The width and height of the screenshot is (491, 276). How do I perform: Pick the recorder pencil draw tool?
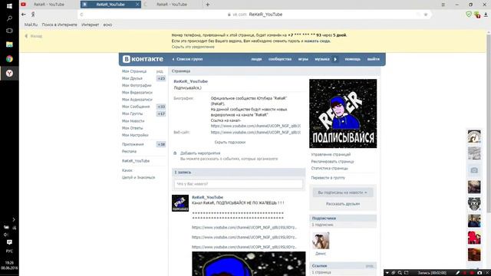(x=457, y=273)
